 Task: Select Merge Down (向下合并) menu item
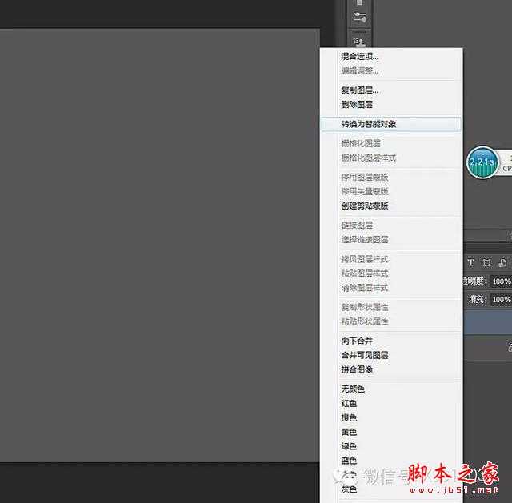pos(357,341)
